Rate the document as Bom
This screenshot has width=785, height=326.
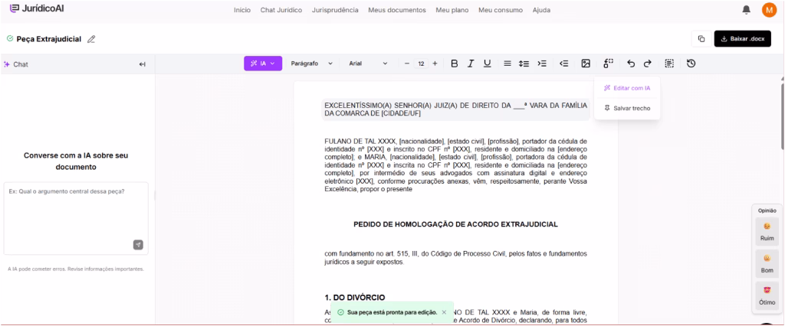point(767,264)
